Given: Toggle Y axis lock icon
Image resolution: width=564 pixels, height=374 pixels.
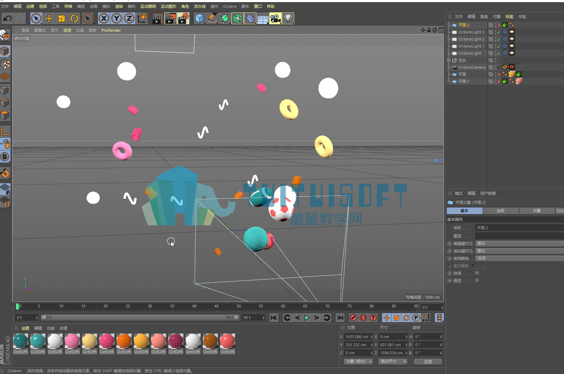Looking at the screenshot, I should pos(117,18).
